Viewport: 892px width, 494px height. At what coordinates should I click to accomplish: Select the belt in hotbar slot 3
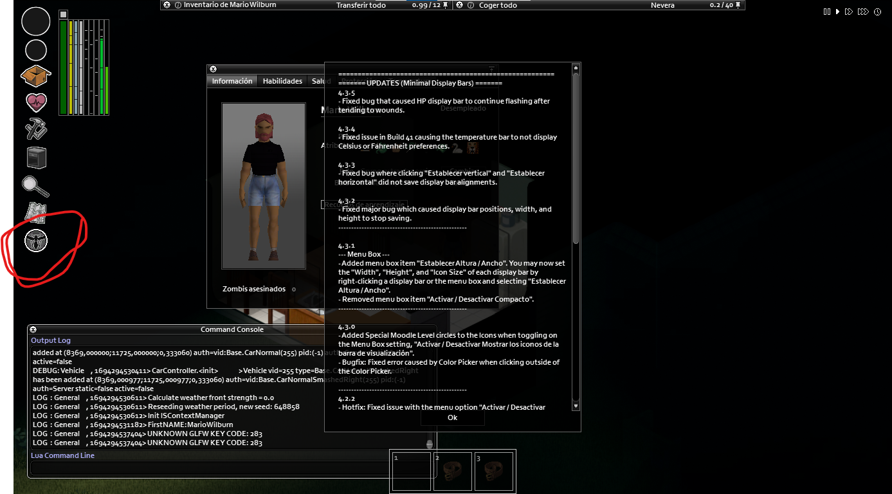(x=494, y=471)
